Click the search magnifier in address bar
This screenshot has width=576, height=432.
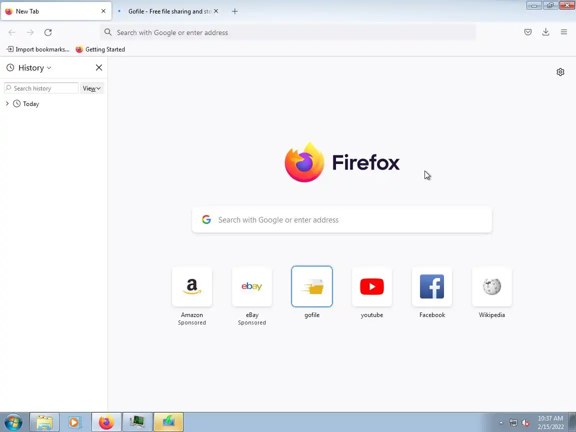coord(107,32)
